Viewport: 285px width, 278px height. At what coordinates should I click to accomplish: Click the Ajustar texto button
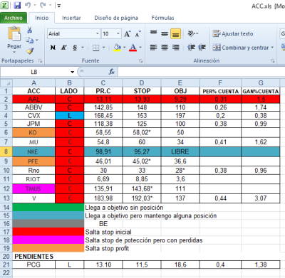(233, 33)
